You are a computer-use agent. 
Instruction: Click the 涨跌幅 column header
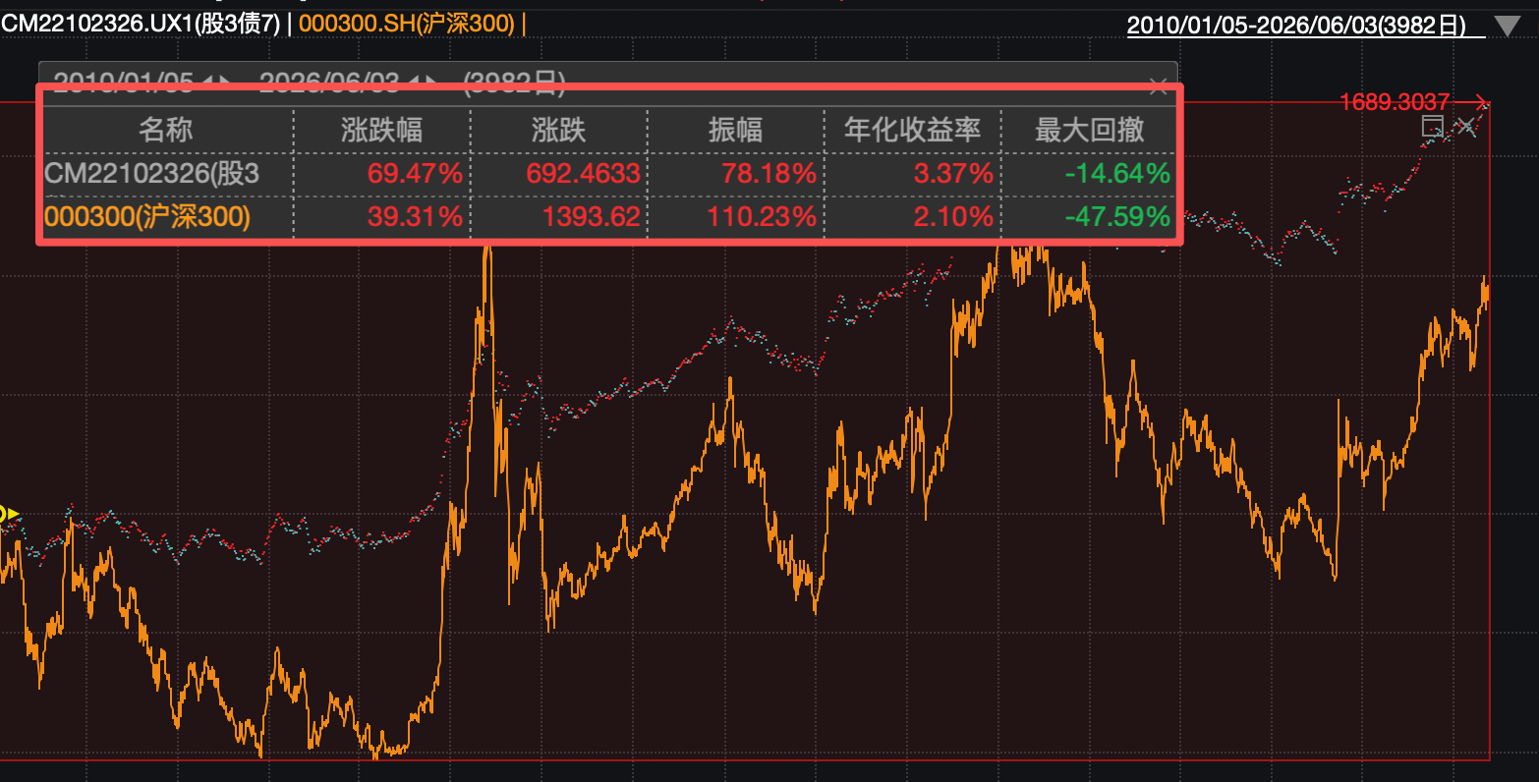click(381, 130)
